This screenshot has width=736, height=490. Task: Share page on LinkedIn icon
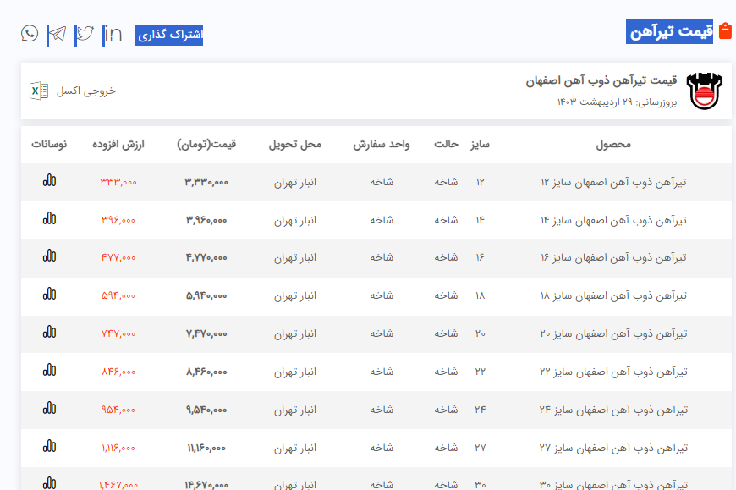click(x=112, y=34)
